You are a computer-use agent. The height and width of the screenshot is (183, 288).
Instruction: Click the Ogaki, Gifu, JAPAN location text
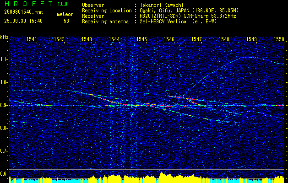point(189,11)
